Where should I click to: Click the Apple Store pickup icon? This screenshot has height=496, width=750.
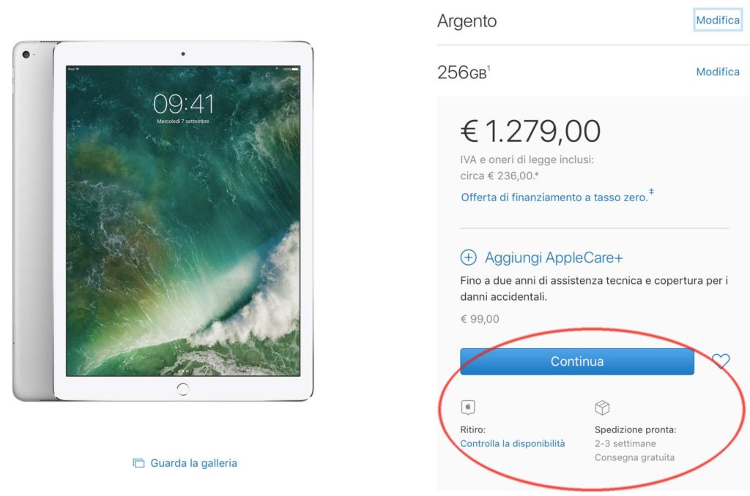tap(468, 407)
